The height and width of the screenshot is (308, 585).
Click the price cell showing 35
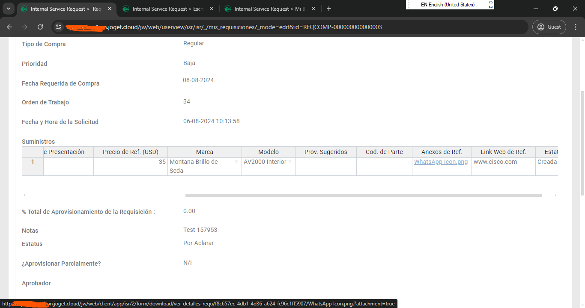pyautogui.click(x=131, y=166)
